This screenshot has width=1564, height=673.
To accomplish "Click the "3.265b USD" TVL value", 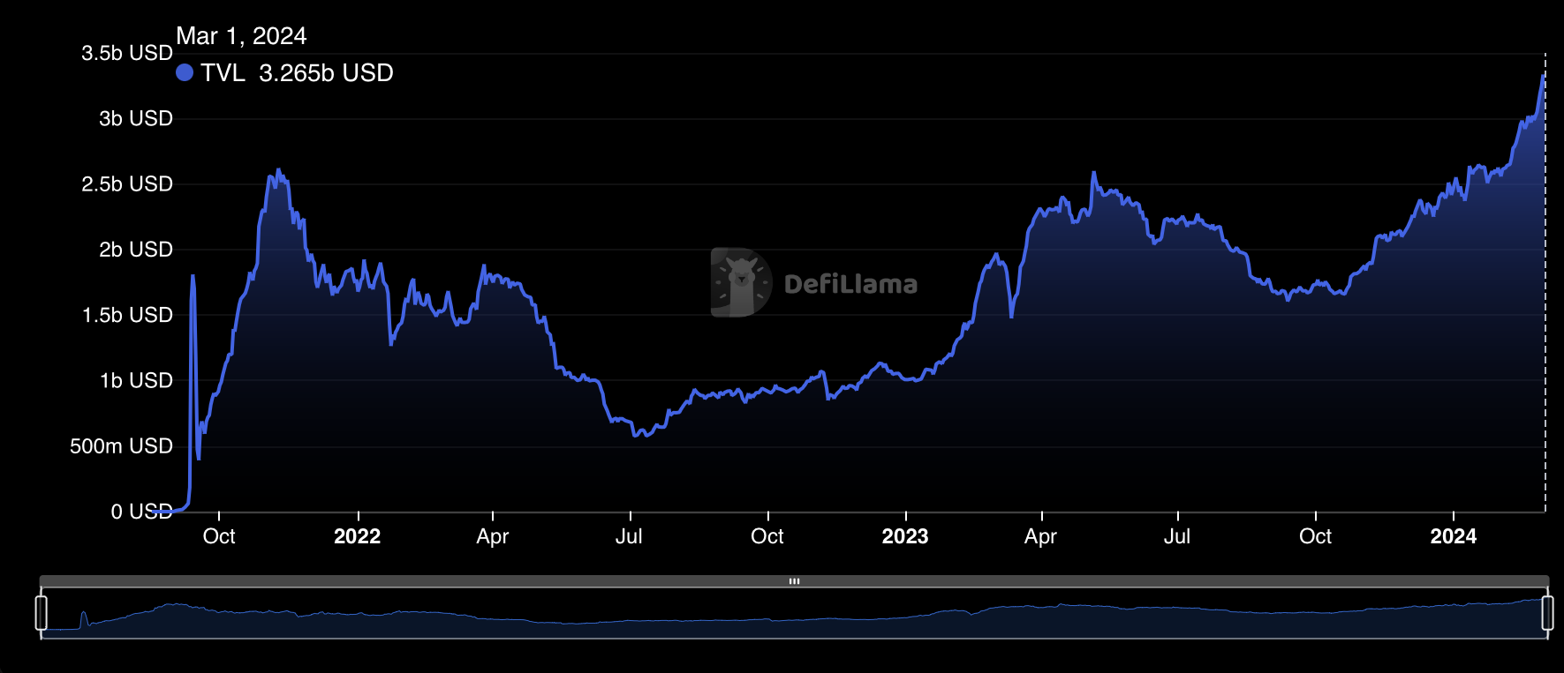I will click(326, 72).
